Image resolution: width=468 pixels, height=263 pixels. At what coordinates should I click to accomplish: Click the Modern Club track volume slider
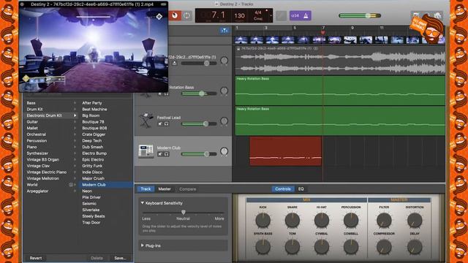(199, 154)
